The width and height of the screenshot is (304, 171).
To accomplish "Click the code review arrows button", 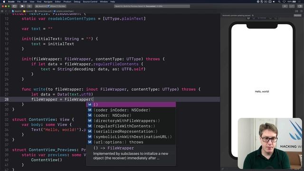I will pos(292,6).
